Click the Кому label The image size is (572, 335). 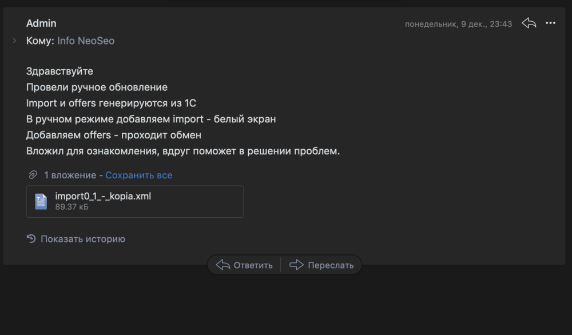[x=40, y=41]
